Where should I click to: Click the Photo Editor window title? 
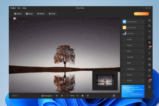[80, 8]
